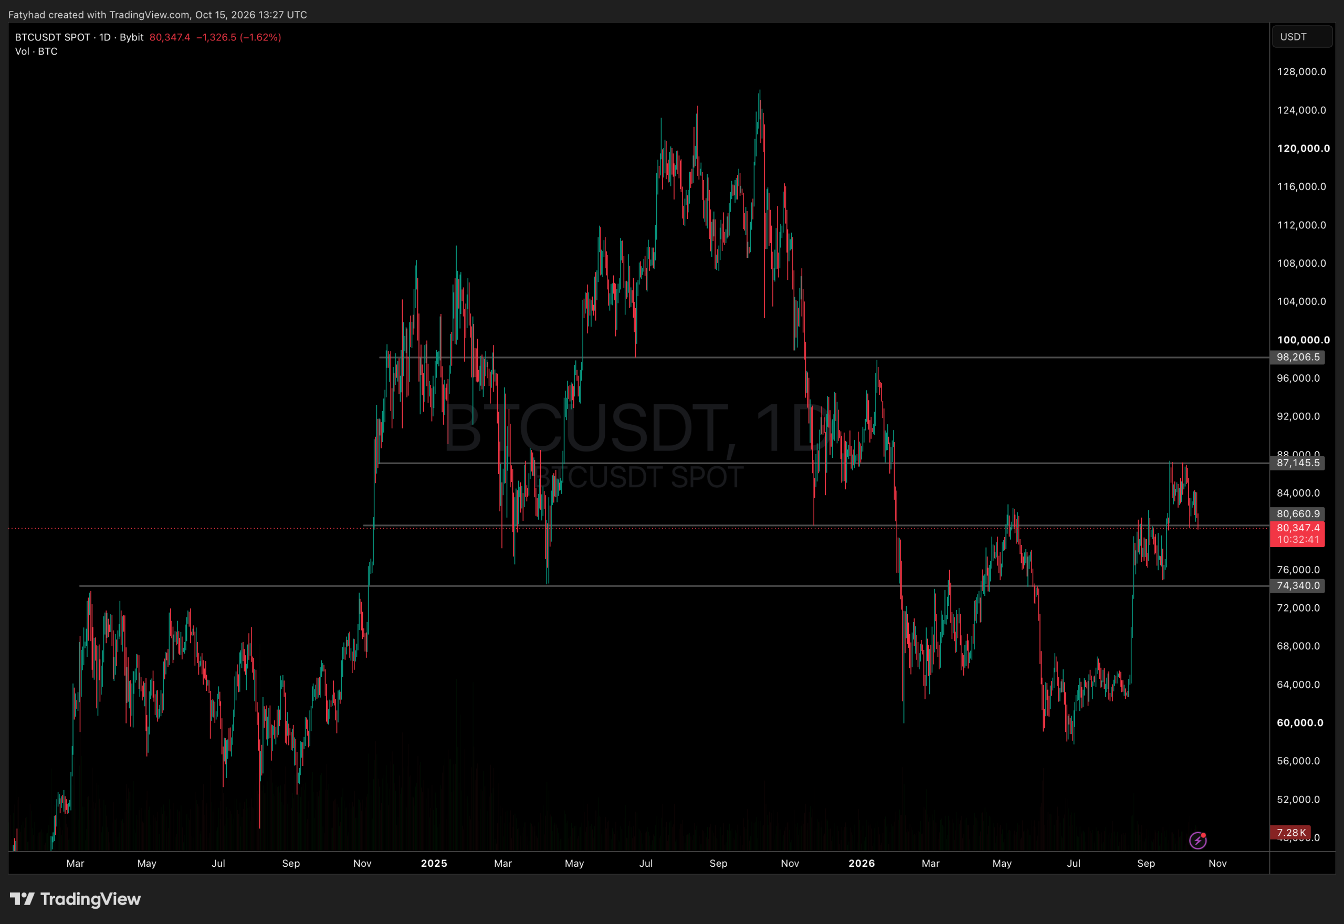Click the 7.28K volume label

click(1291, 833)
